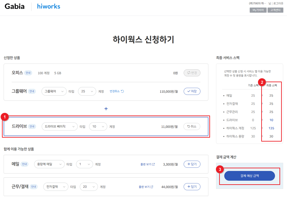
Task: Click the Gabia logo
Action: click(15, 7)
